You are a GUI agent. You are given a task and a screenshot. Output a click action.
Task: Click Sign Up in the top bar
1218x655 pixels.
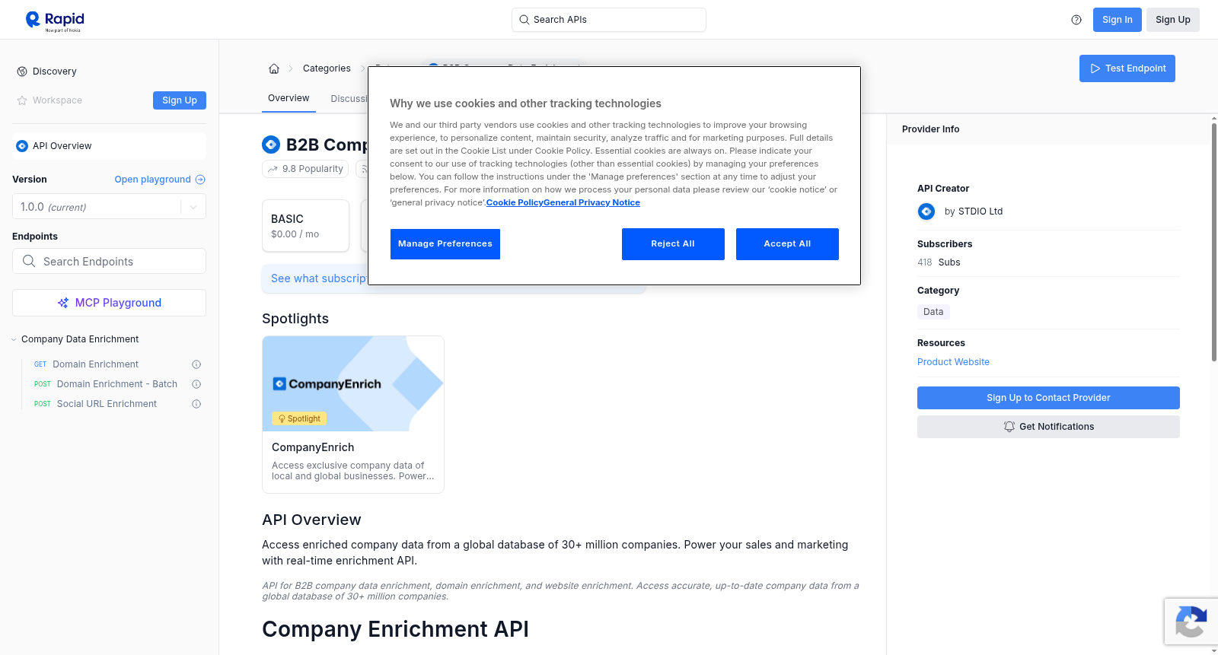pyautogui.click(x=1173, y=20)
